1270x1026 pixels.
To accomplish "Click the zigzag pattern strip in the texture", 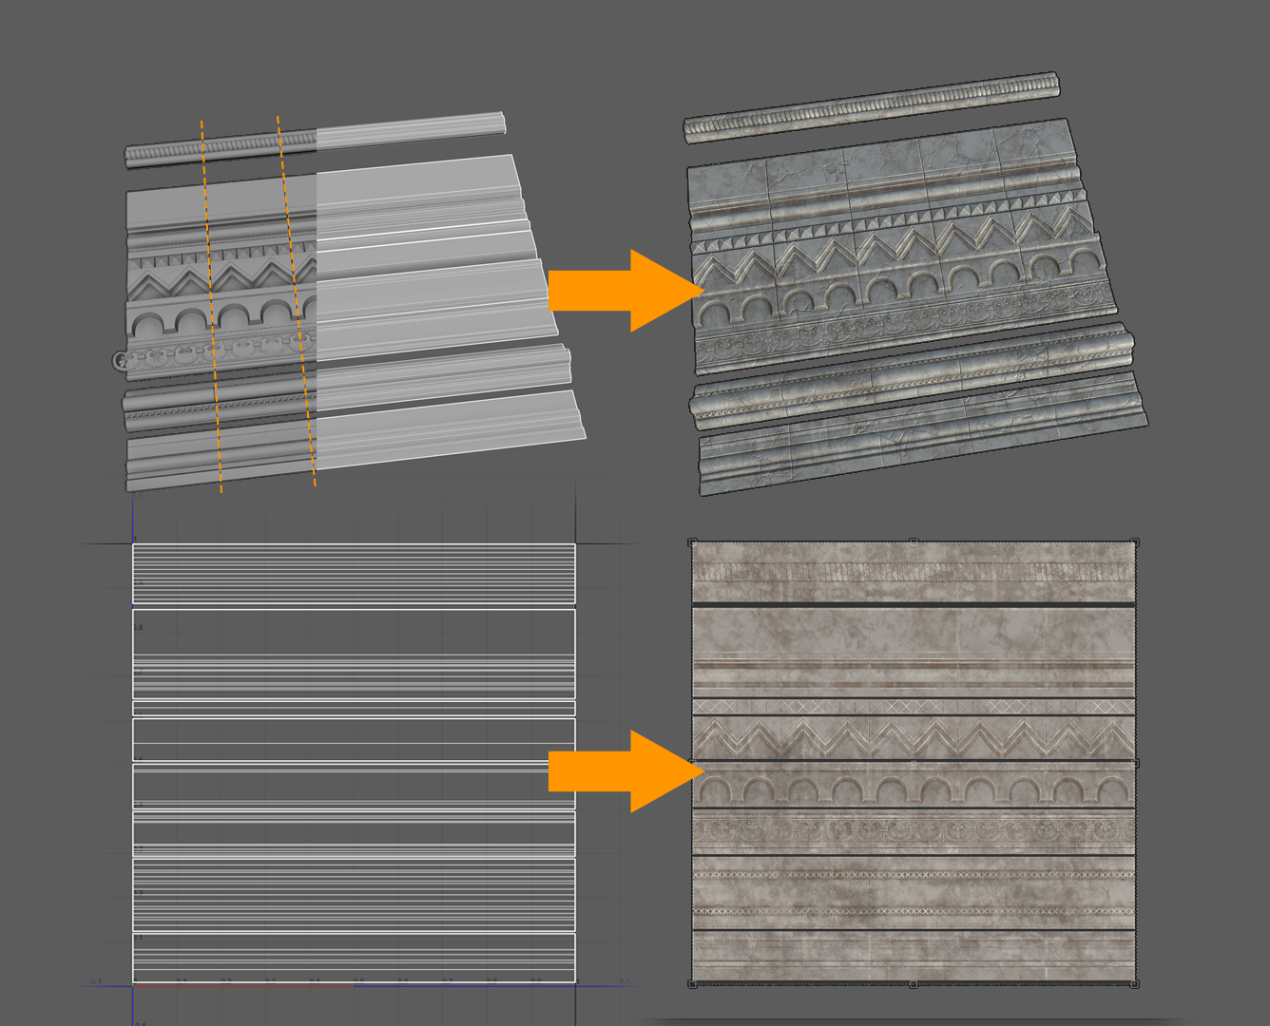I will [x=914, y=738].
